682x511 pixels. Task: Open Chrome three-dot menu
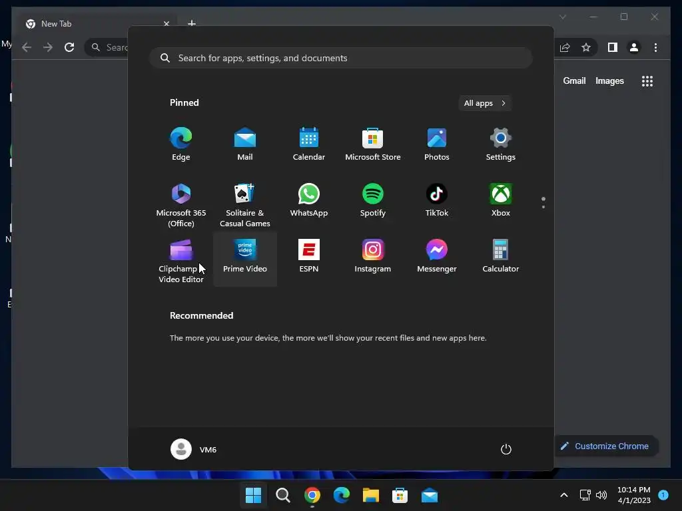tap(655, 47)
